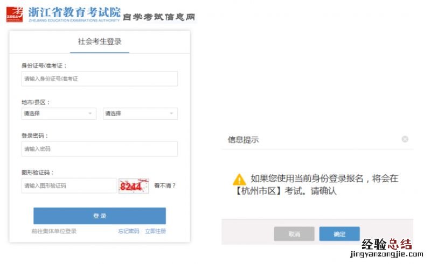431x264 pixels.
Task: Click into the 登录密码 password field
Action: [x=100, y=149]
